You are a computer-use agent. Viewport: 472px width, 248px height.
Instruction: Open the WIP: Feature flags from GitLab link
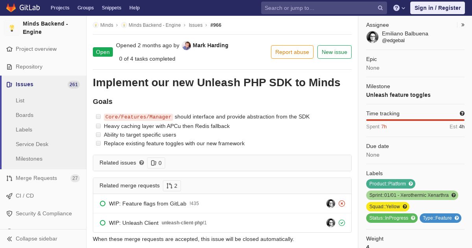tap(147, 204)
